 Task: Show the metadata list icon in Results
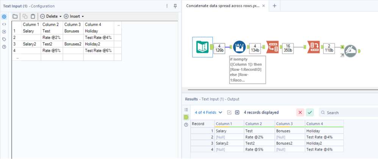point(186,110)
